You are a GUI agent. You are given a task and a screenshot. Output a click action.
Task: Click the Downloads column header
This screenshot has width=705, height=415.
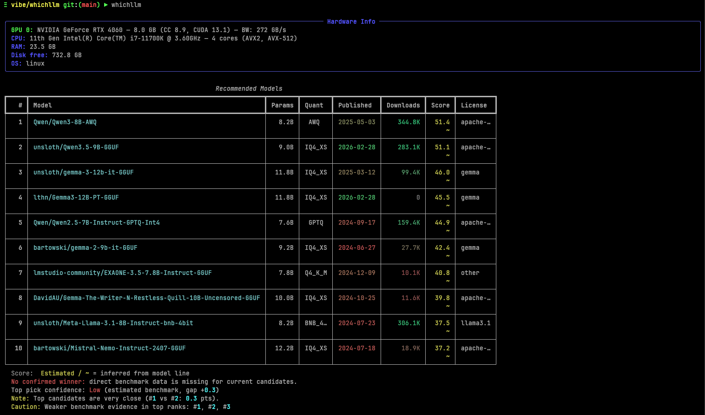click(x=403, y=106)
